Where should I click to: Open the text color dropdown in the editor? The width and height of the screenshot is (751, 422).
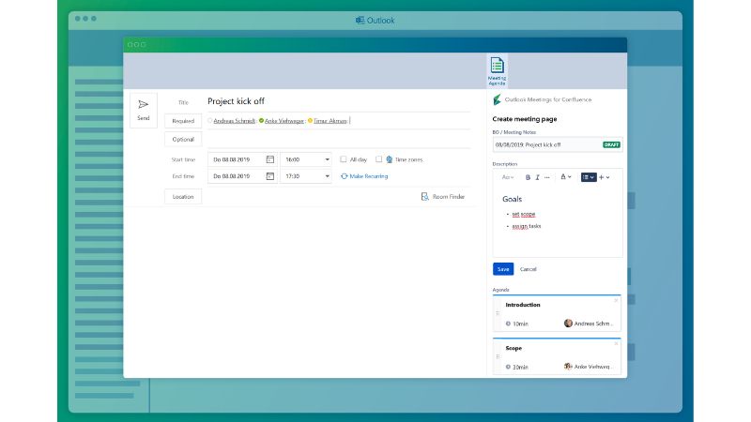565,176
